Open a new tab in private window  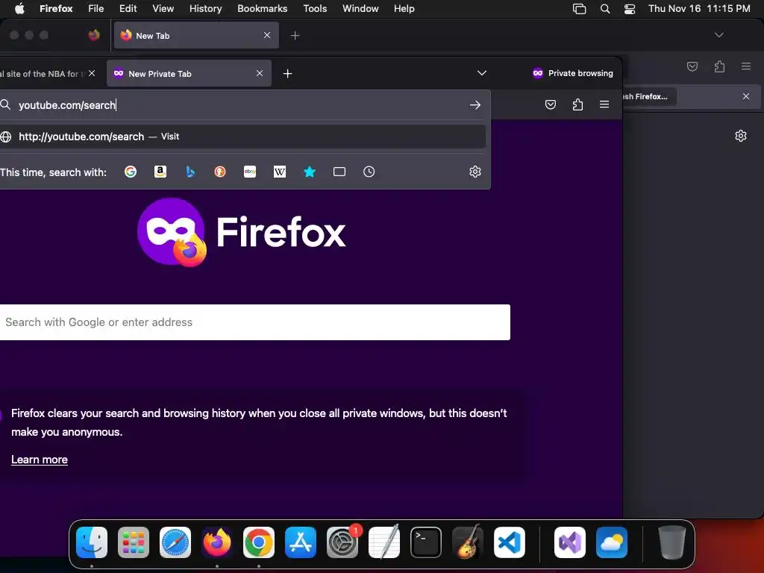pyautogui.click(x=287, y=74)
